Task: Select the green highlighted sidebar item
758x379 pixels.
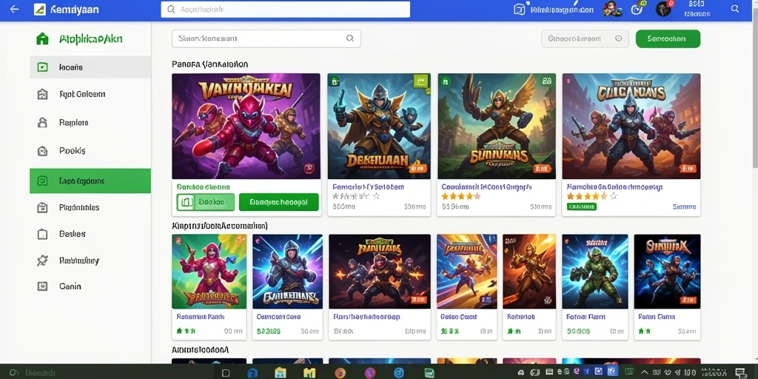Action: coord(90,181)
